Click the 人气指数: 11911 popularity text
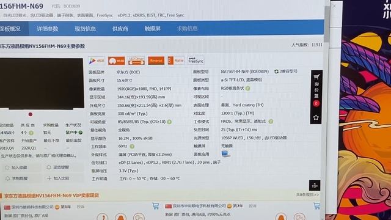 tap(307, 45)
